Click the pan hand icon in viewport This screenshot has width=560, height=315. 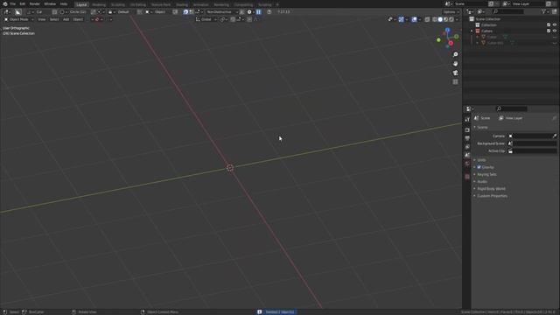pyautogui.click(x=455, y=64)
